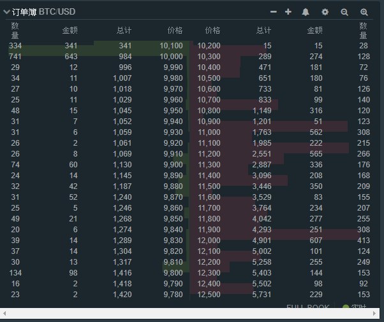Click the 订单簿 BTC/USD panel title

pyautogui.click(x=43, y=12)
